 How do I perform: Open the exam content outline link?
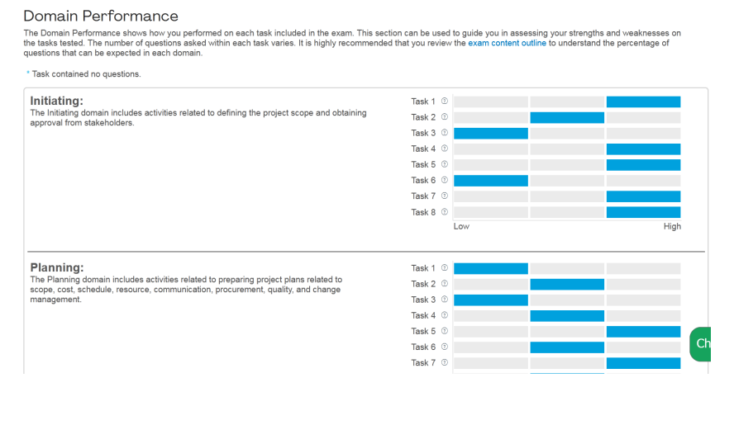coord(507,43)
